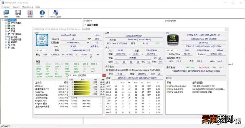Screen dimensions: 245x128
Task: Collapse the MONKEY root tree node
Action: tap(3, 20)
